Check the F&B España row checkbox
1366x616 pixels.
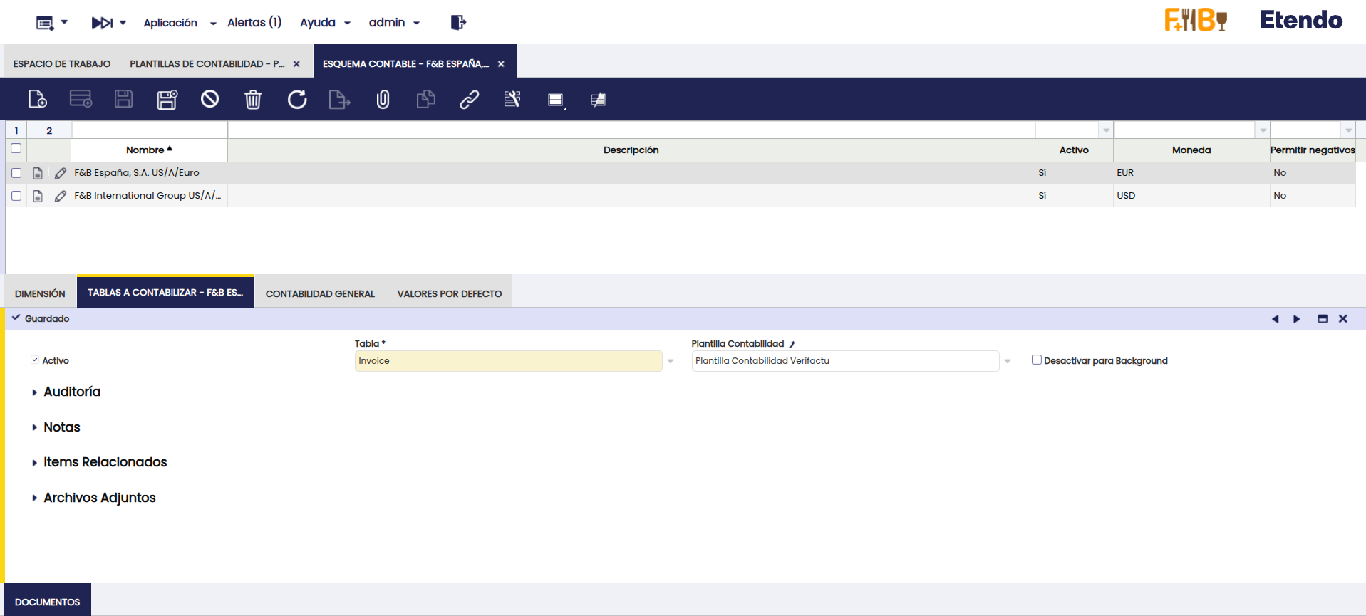pyautogui.click(x=16, y=173)
